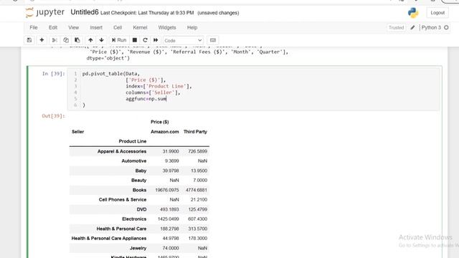
Task: Restart kernel and run all icon
Action: point(156,40)
